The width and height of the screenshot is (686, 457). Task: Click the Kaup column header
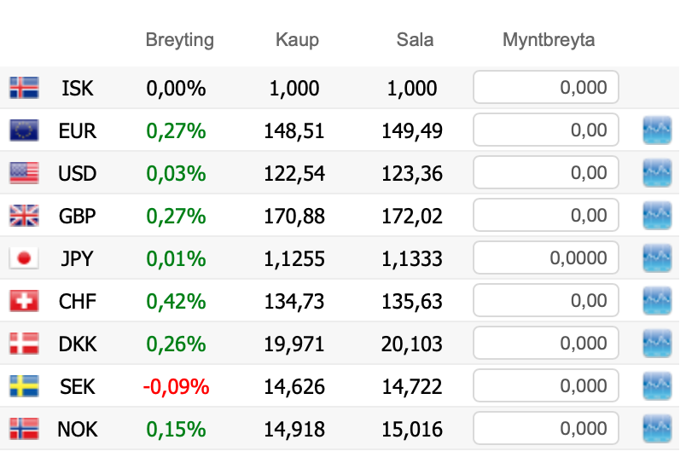(x=297, y=40)
